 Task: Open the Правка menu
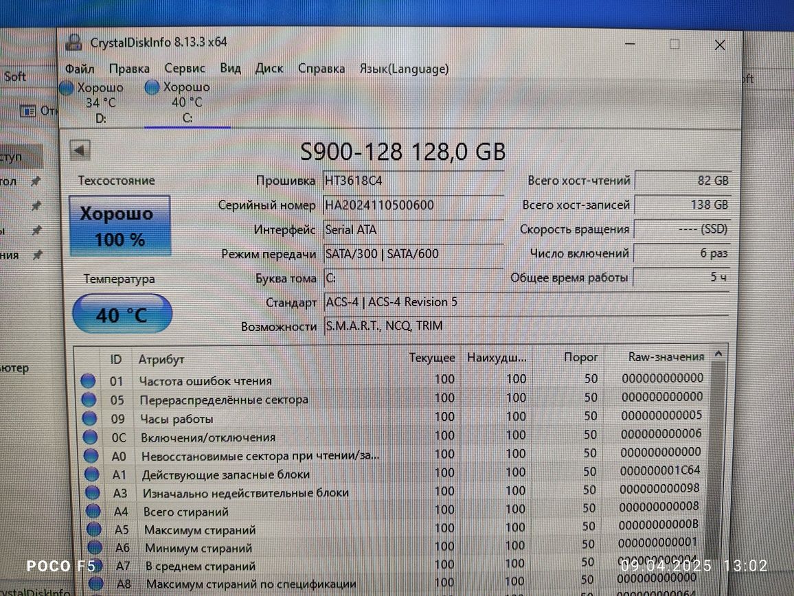pyautogui.click(x=129, y=69)
